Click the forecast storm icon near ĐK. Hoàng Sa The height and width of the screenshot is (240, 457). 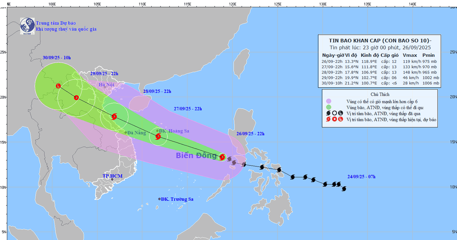click(x=158, y=136)
